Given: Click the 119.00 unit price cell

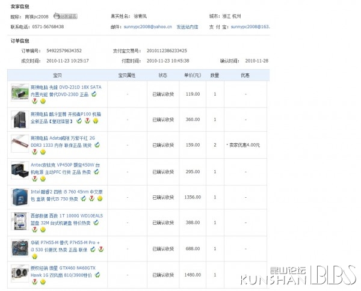Looking at the screenshot, I should 193,94.
